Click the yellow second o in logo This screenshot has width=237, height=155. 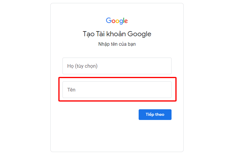[118, 21]
